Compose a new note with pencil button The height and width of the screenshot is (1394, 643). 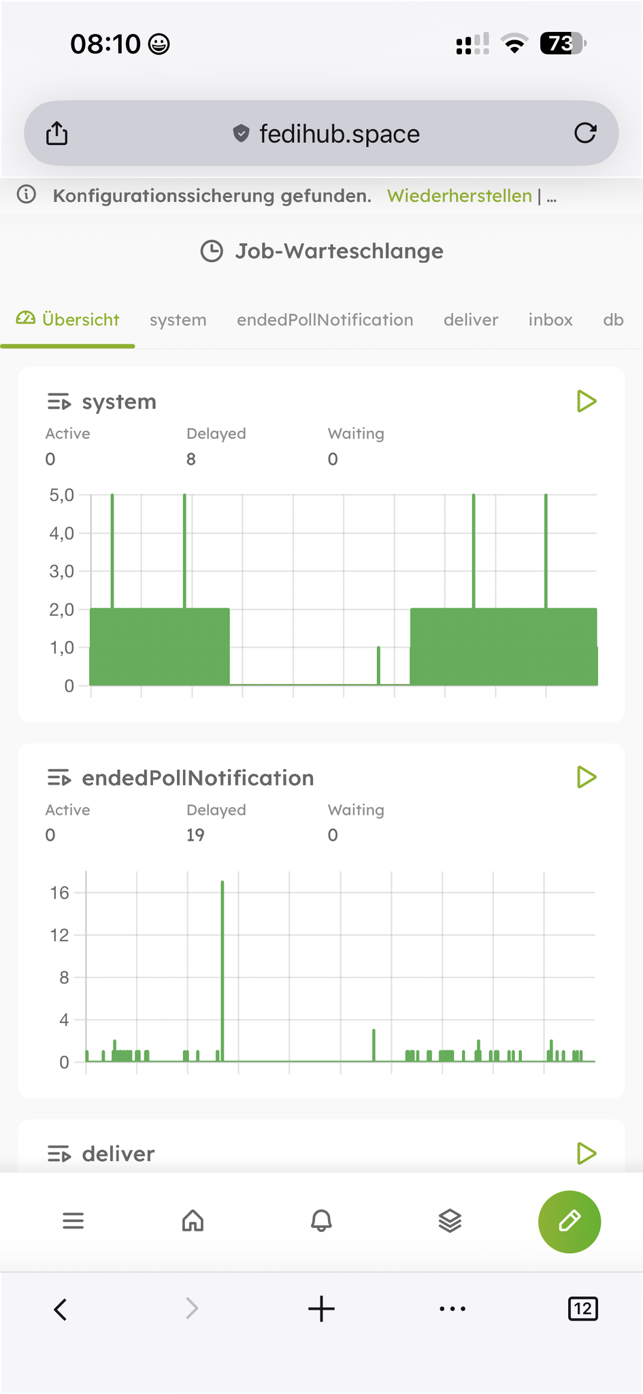(569, 1221)
